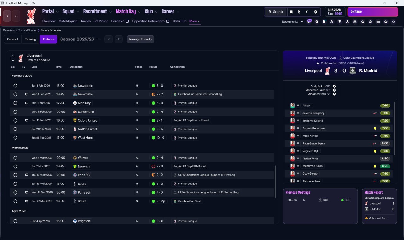Switch to the Training tab

click(x=30, y=39)
